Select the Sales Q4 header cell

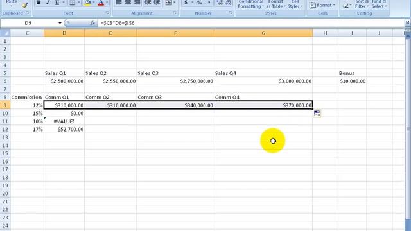pyautogui.click(x=263, y=73)
